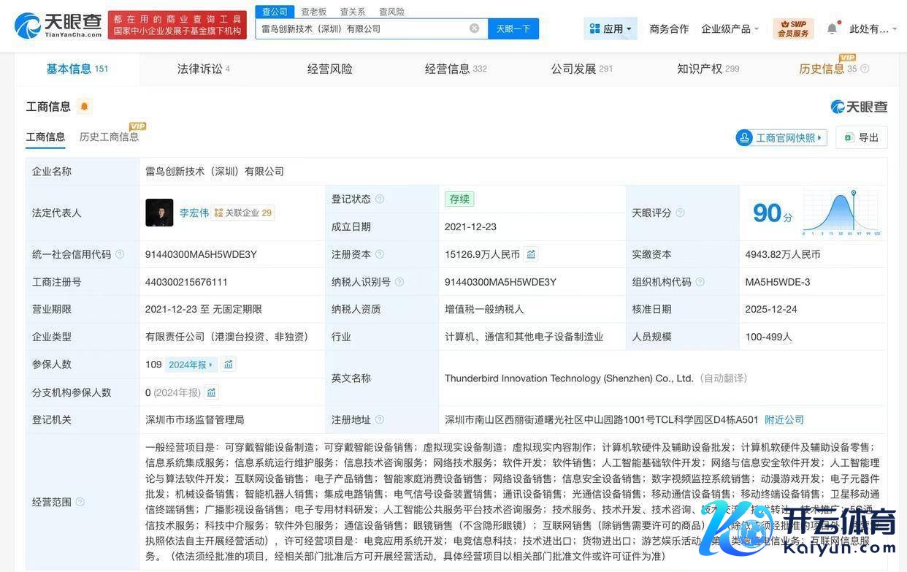907x572 pixels.
Task: Open insured count trend chart icon
Action: tap(229, 365)
